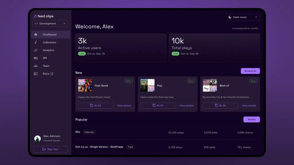Screen dimensions: 294x165
Task: Click the API key icon
Action: [x=36, y=58]
